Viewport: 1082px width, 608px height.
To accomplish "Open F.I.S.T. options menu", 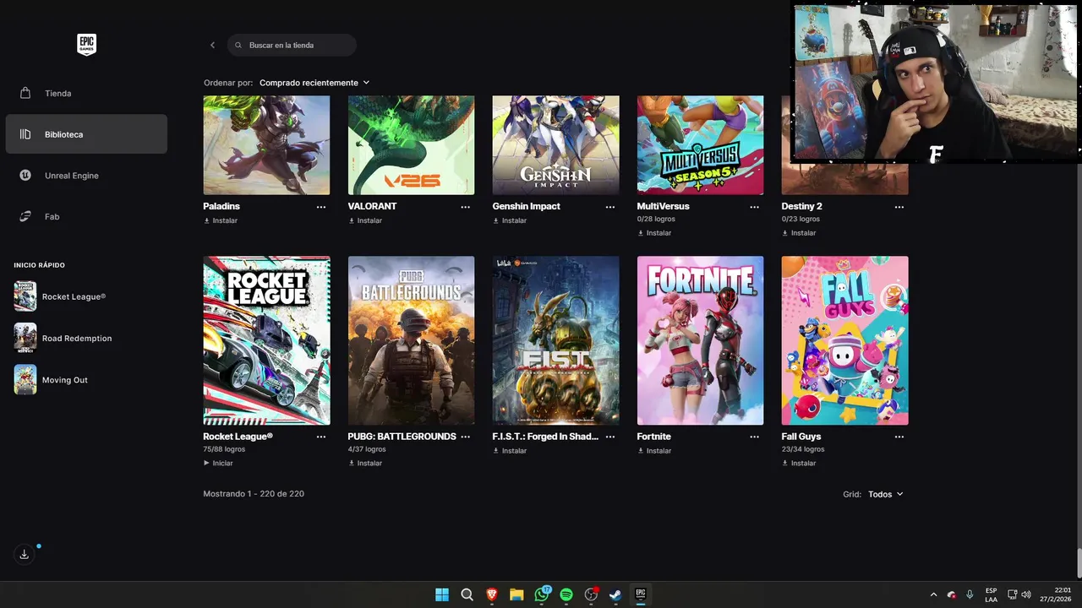I will coord(610,437).
